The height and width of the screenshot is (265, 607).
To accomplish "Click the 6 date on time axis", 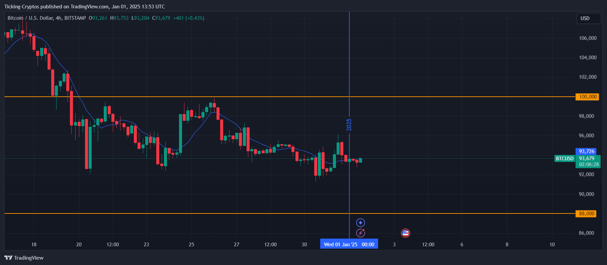I will click(462, 244).
